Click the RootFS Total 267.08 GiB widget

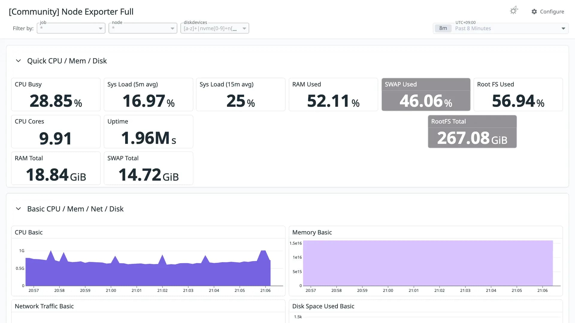pos(472,132)
